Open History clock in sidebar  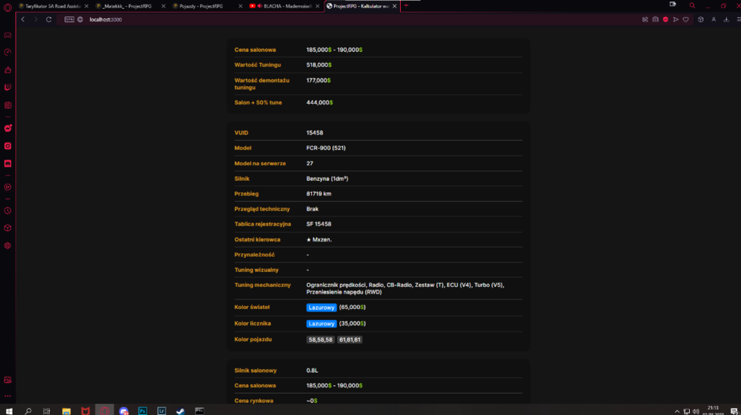(7, 210)
